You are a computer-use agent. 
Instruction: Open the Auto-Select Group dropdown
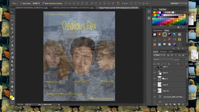coord(36,3)
